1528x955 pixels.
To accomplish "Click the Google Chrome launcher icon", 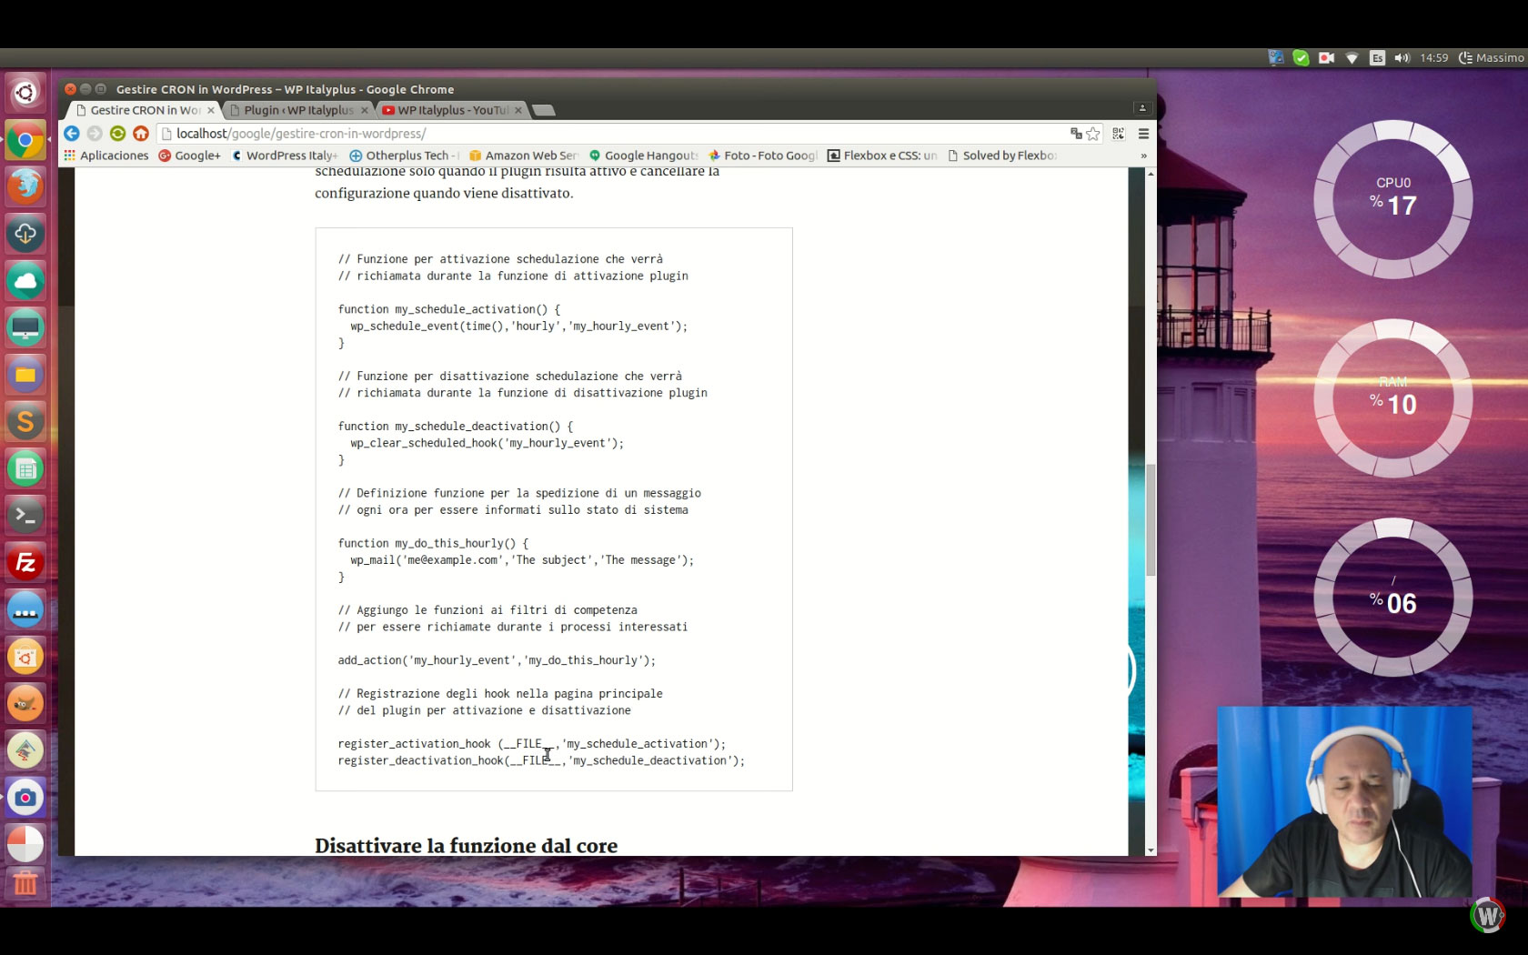I will click(25, 140).
